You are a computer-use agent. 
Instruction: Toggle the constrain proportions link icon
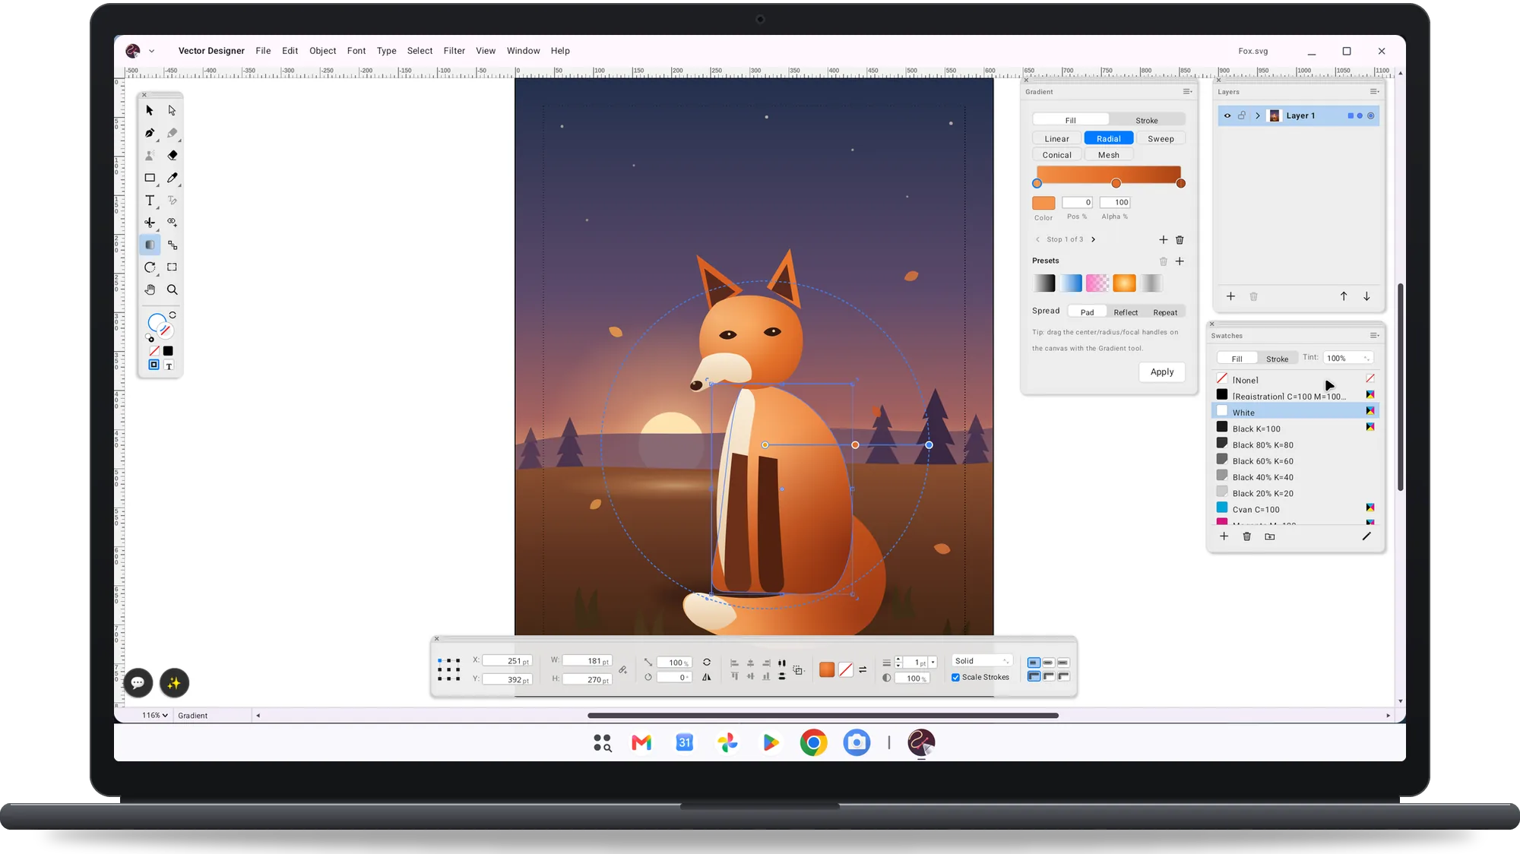coord(622,670)
